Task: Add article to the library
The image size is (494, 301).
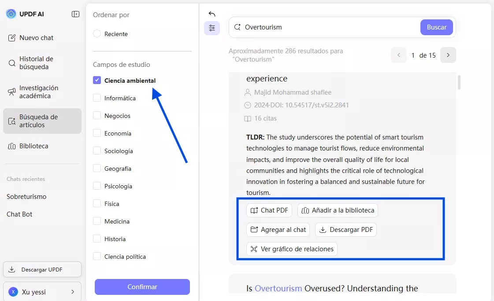Action: tap(338, 210)
